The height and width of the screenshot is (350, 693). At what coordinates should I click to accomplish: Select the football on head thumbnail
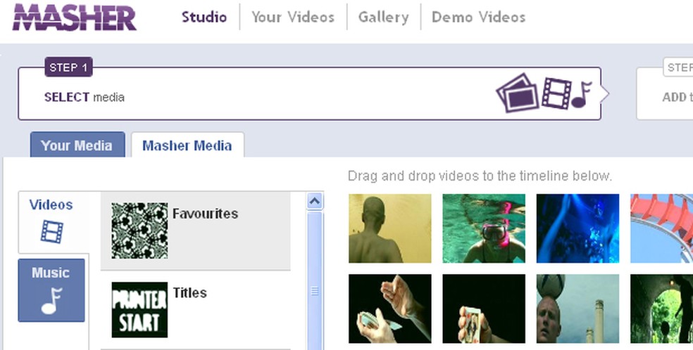coord(577,309)
